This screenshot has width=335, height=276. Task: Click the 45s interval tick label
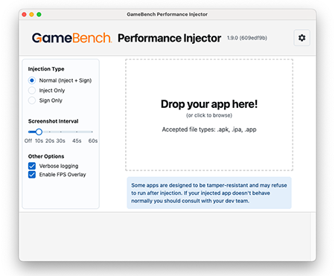(77, 141)
